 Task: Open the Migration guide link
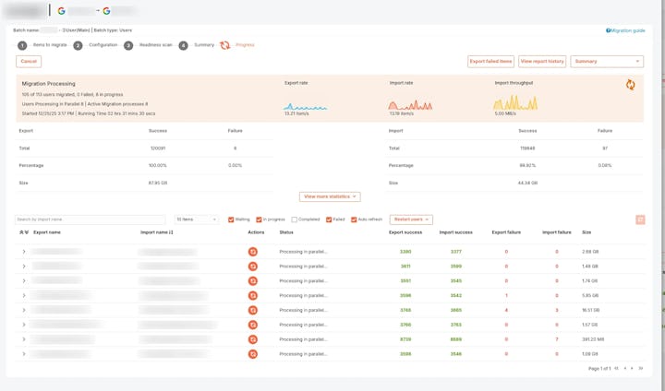point(625,30)
